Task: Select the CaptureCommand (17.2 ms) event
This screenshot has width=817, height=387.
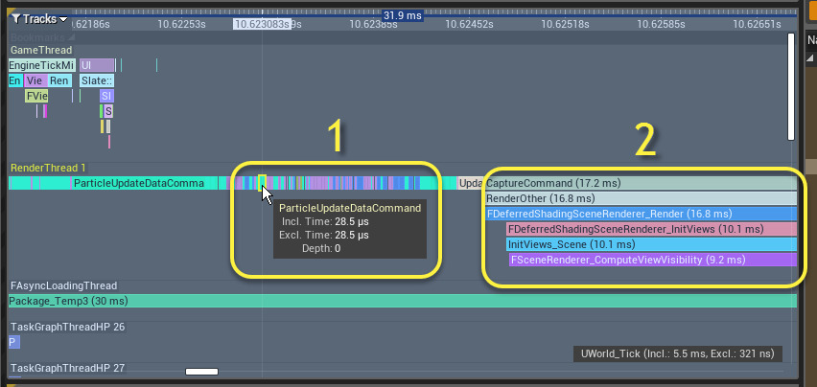Action: point(641,183)
